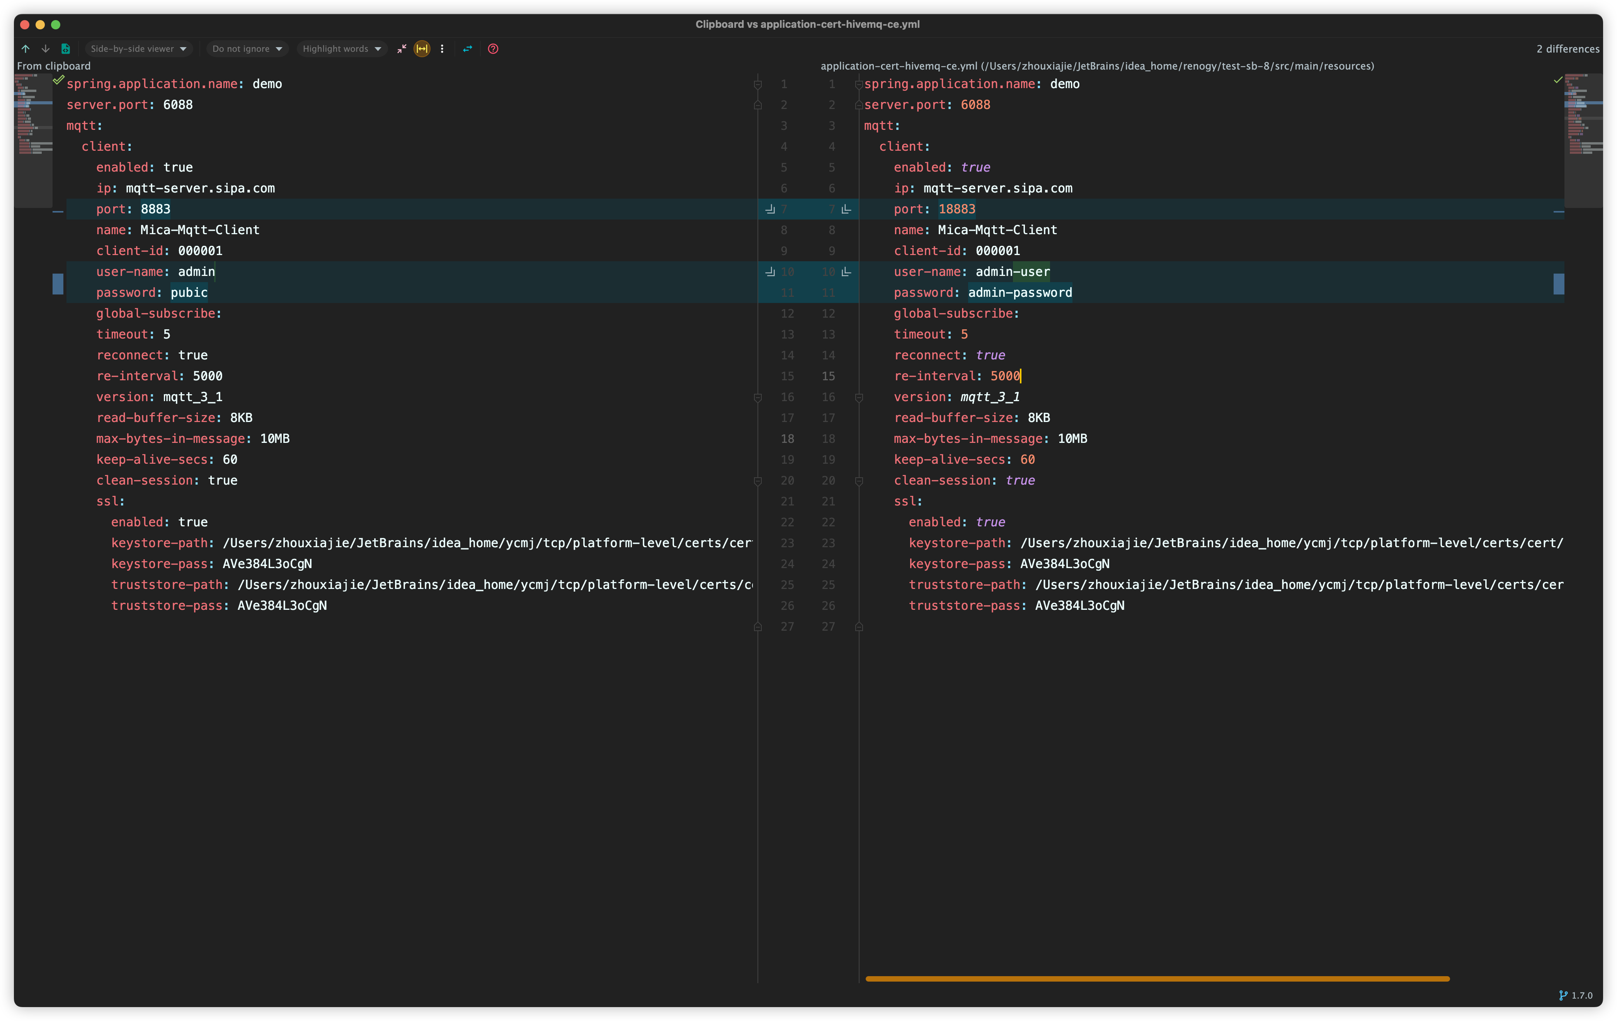Screen dimensions: 1617x1021
Task: Go to the next difference arrow
Action: pyautogui.click(x=46, y=48)
